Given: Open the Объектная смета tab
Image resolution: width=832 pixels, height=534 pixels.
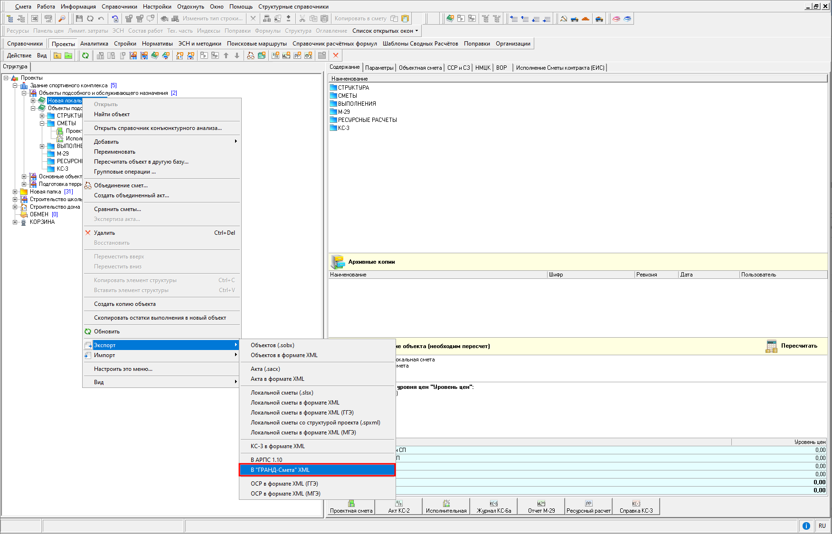Looking at the screenshot, I should point(420,68).
